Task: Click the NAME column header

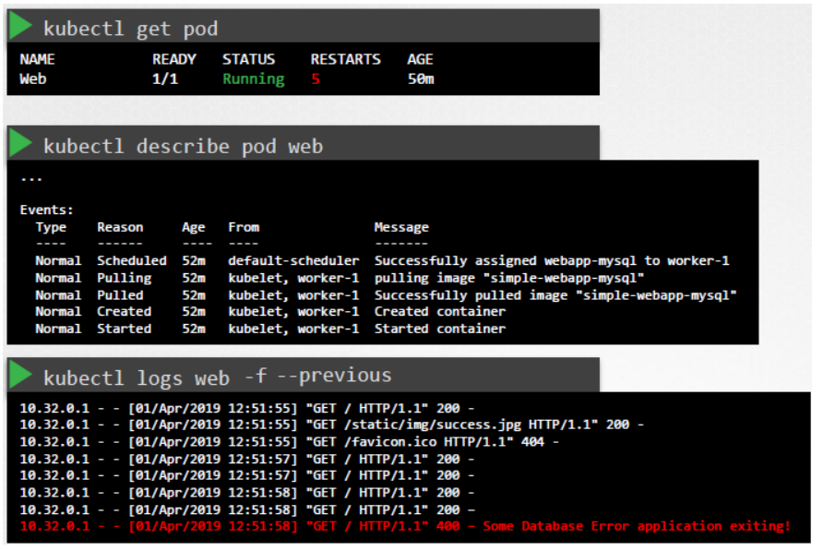Action: point(37,59)
